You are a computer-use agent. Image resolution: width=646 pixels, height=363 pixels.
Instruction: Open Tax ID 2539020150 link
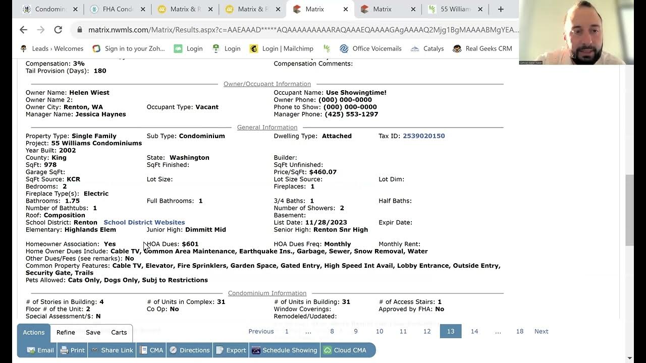(423, 136)
